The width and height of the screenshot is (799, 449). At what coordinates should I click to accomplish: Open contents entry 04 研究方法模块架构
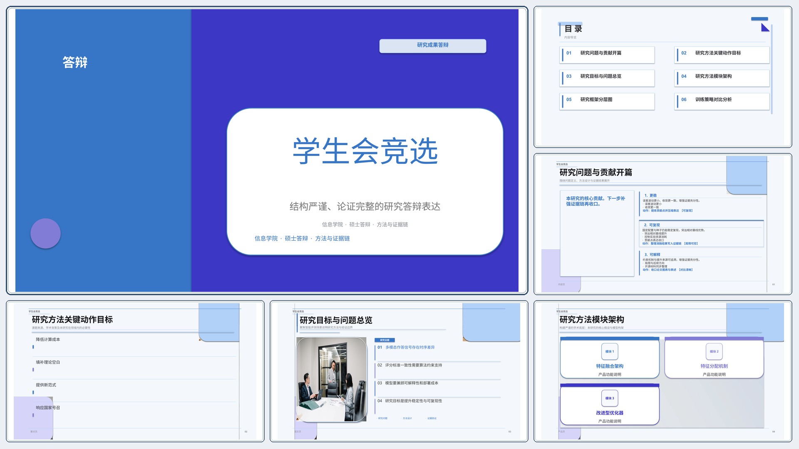click(722, 78)
